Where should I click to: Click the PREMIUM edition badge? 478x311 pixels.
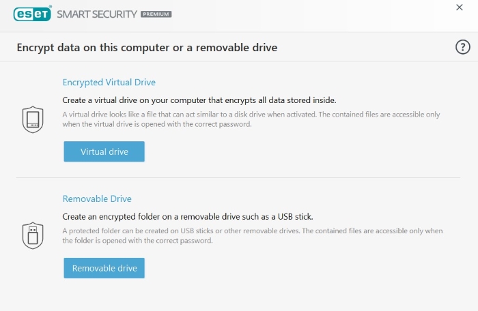point(156,14)
